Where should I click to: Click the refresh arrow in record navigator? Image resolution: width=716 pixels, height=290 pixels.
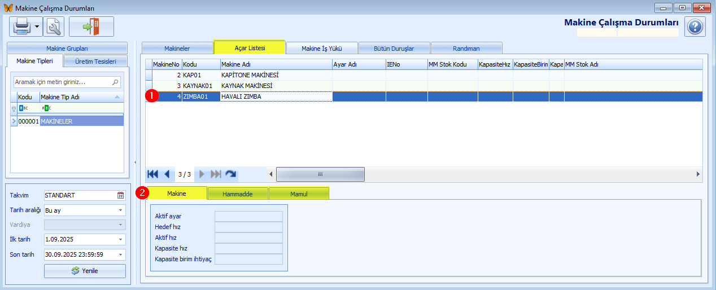230,174
